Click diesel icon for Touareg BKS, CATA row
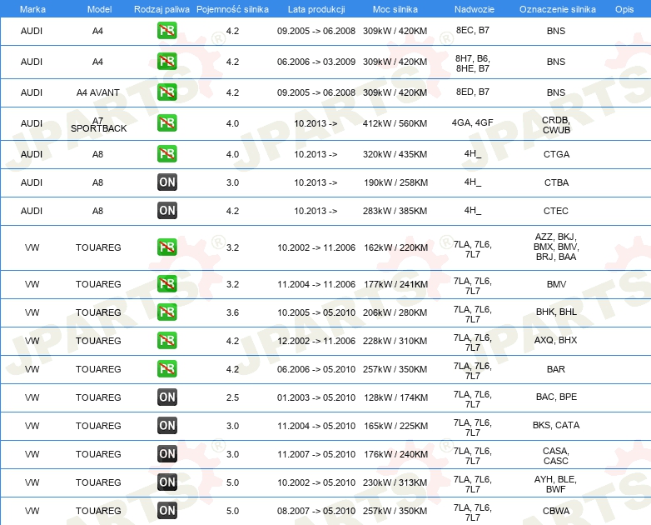The height and width of the screenshot is (525, 651). (166, 425)
